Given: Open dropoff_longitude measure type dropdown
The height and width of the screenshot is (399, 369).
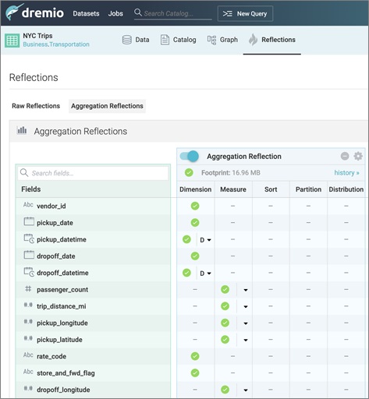Looking at the screenshot, I should [x=246, y=390].
